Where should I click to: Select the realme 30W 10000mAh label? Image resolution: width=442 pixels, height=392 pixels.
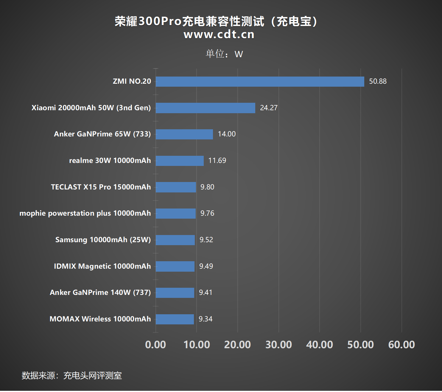tap(110, 161)
